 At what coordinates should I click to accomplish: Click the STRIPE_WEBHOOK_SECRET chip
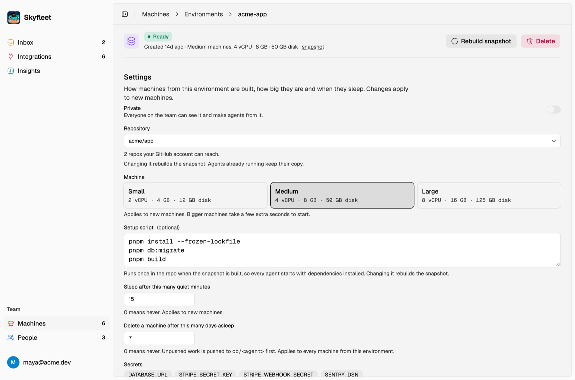point(278,374)
